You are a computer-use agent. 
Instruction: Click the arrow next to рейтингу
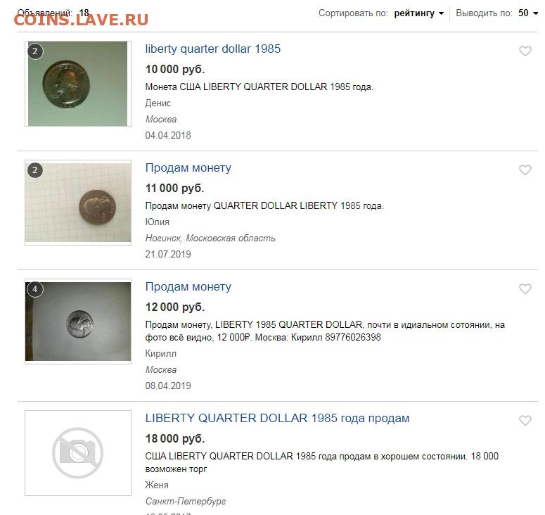(441, 13)
